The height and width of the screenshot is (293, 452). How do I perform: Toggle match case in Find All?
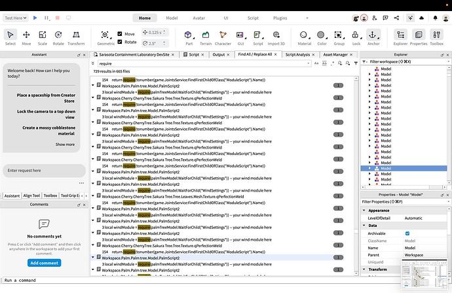click(316, 63)
